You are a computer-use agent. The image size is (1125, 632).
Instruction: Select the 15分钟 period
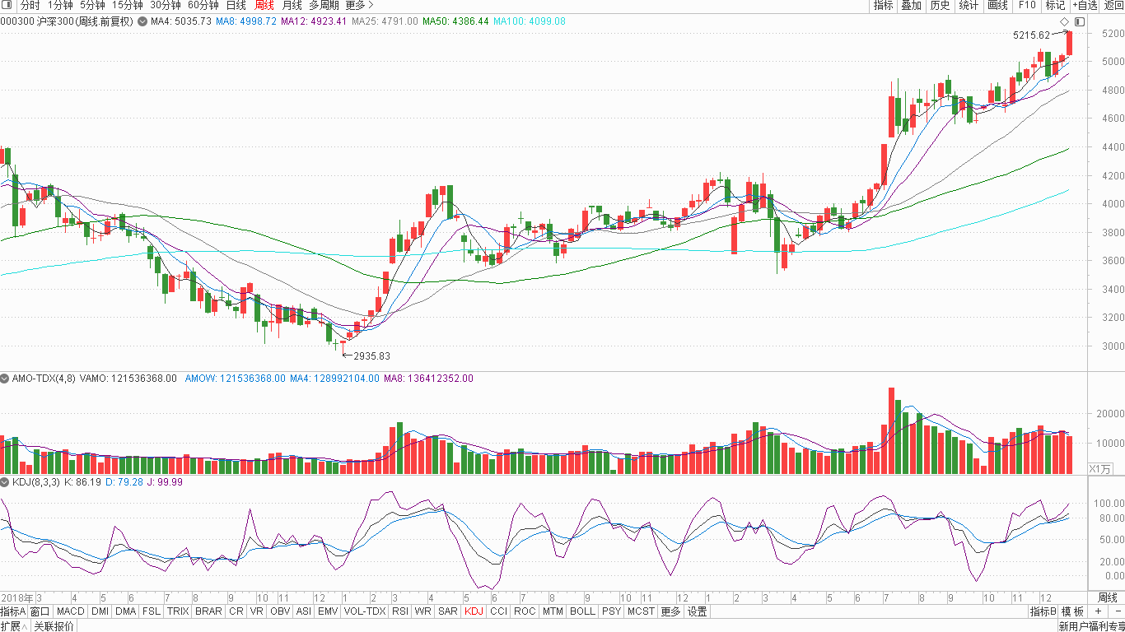point(128,5)
